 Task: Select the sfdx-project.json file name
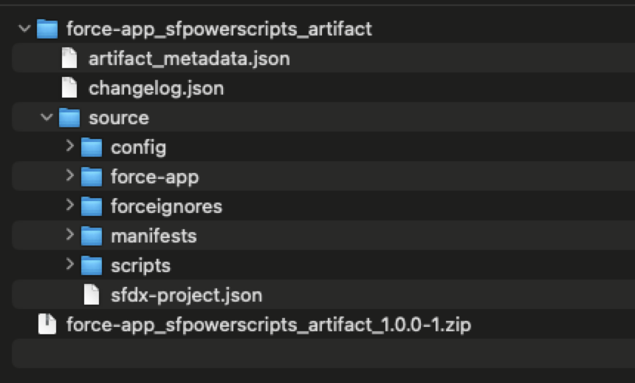click(186, 295)
